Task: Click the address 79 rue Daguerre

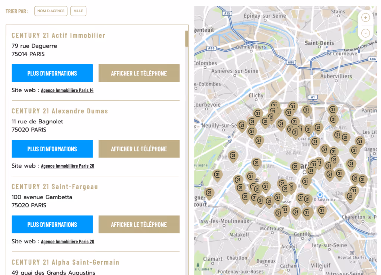Action: coord(34,46)
